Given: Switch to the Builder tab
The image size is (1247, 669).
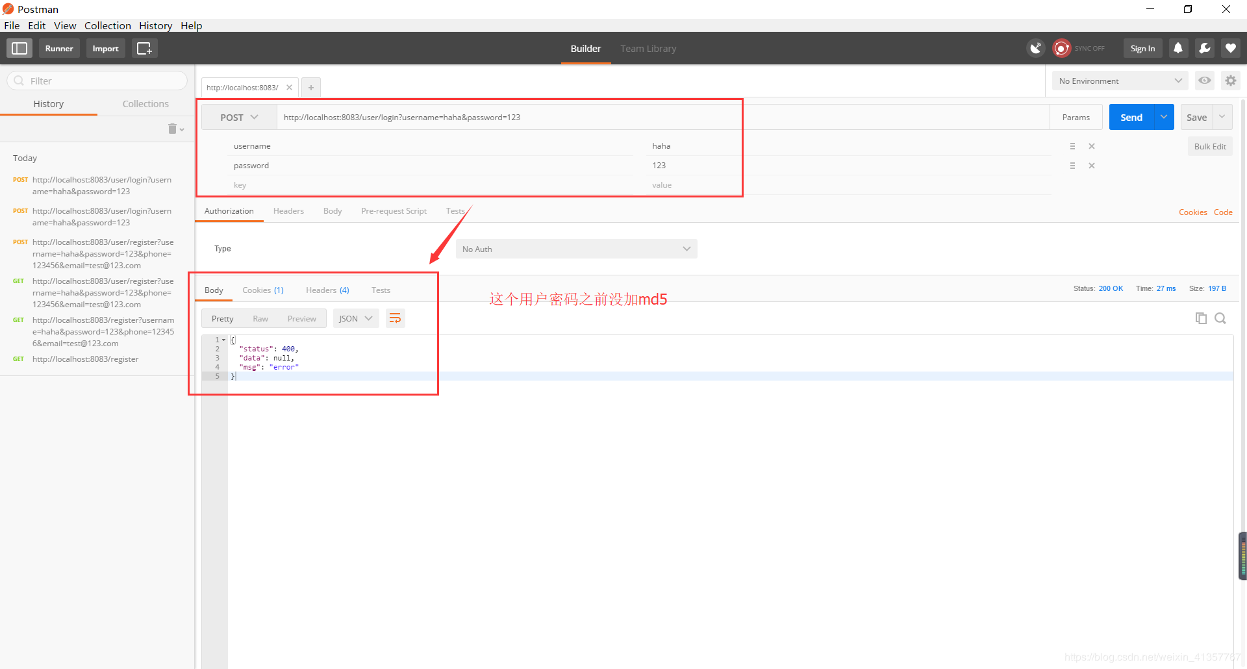Looking at the screenshot, I should pyautogui.click(x=586, y=49).
